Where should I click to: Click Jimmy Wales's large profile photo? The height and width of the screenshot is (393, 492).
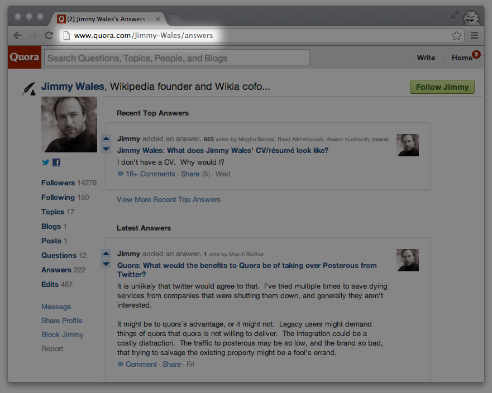click(x=69, y=124)
